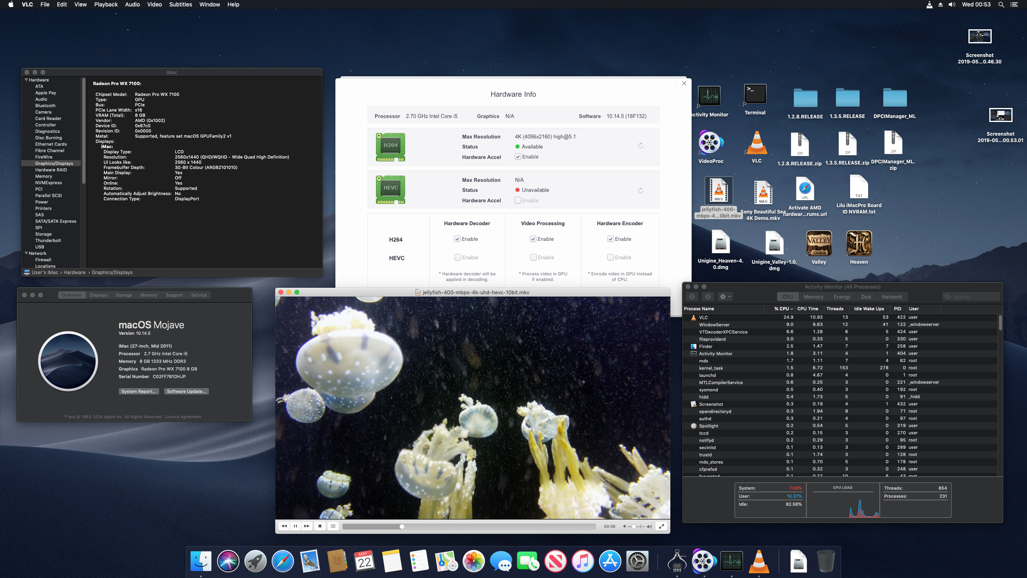The height and width of the screenshot is (578, 1027).
Task: Click Spotlight search icon in menu bar
Action: pyautogui.click(x=1001, y=4)
